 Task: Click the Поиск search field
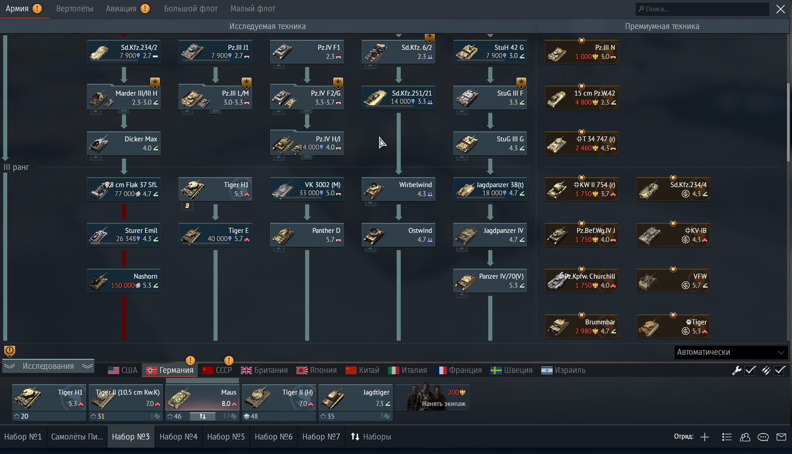702,9
